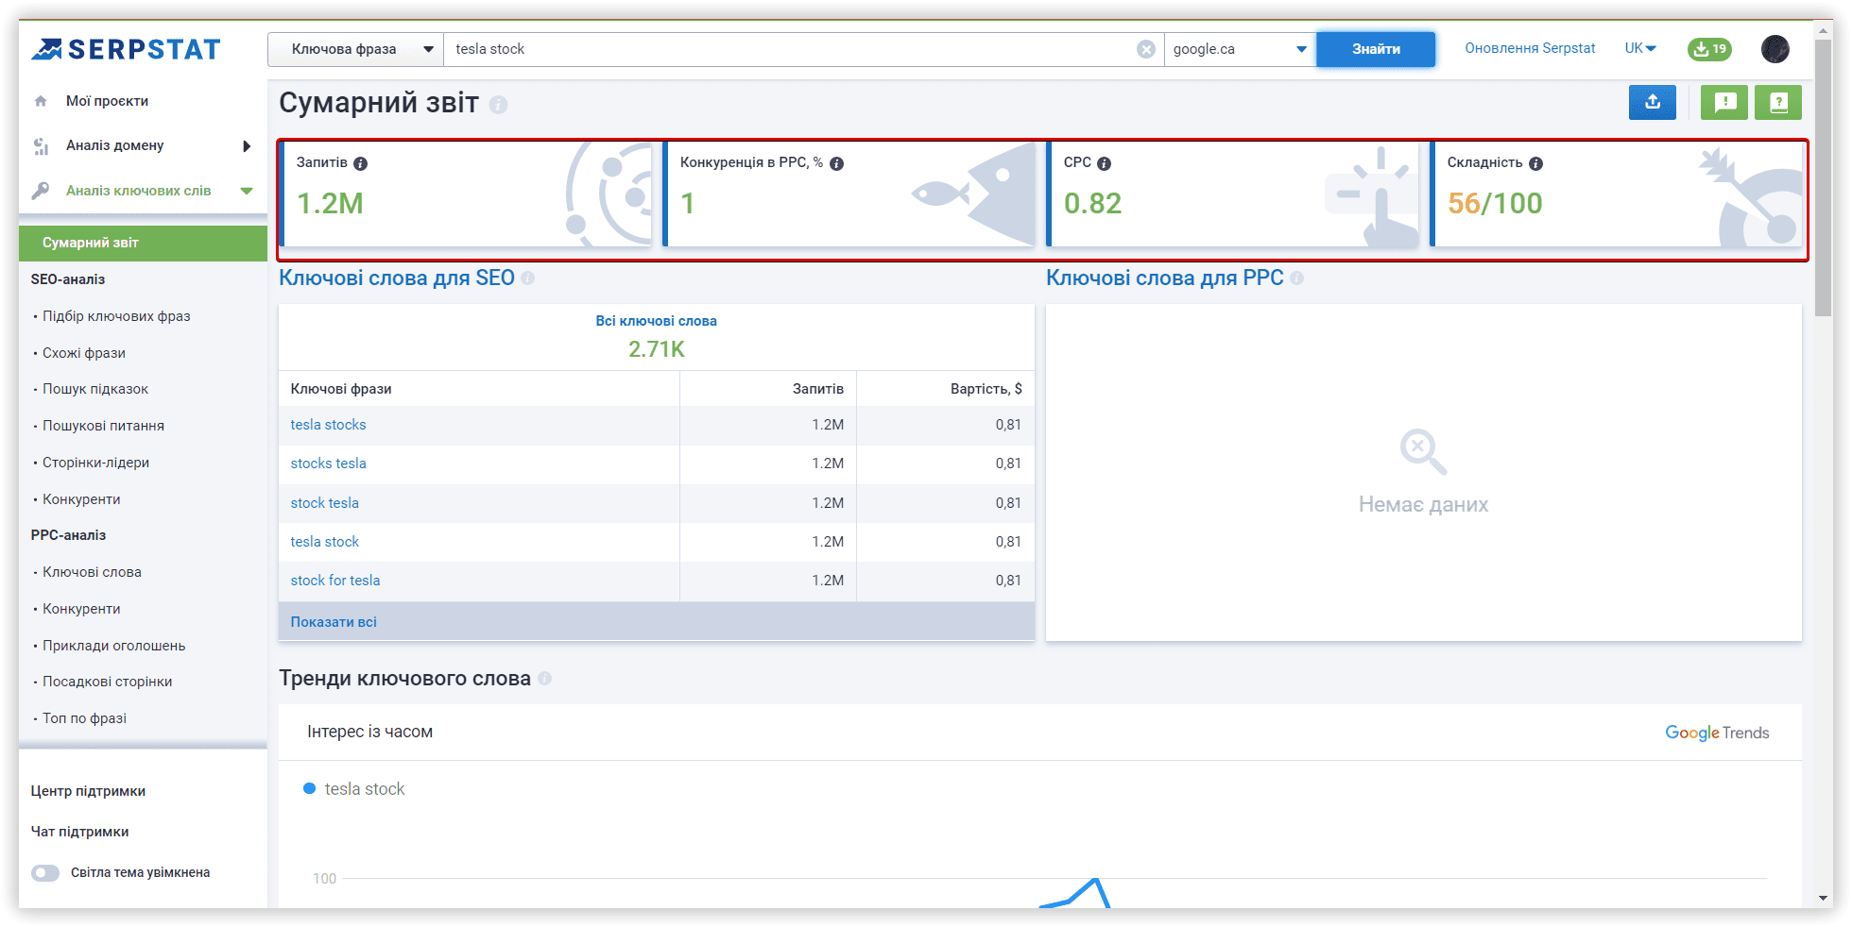
Task: Click the Serpstat logo
Action: pos(126,49)
